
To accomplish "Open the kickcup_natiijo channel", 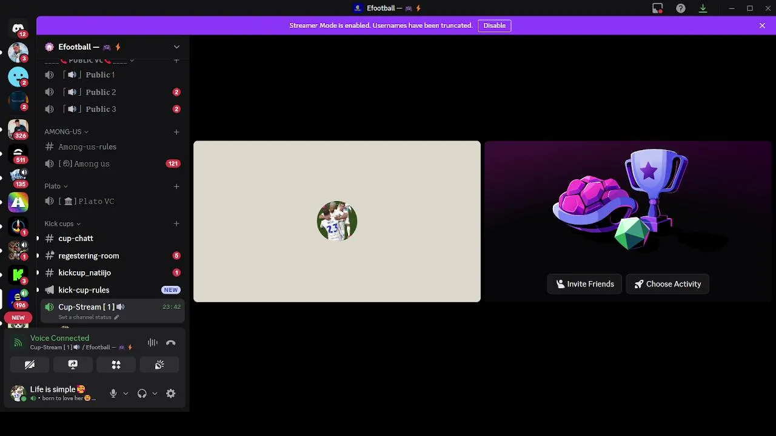I will (x=113, y=272).
